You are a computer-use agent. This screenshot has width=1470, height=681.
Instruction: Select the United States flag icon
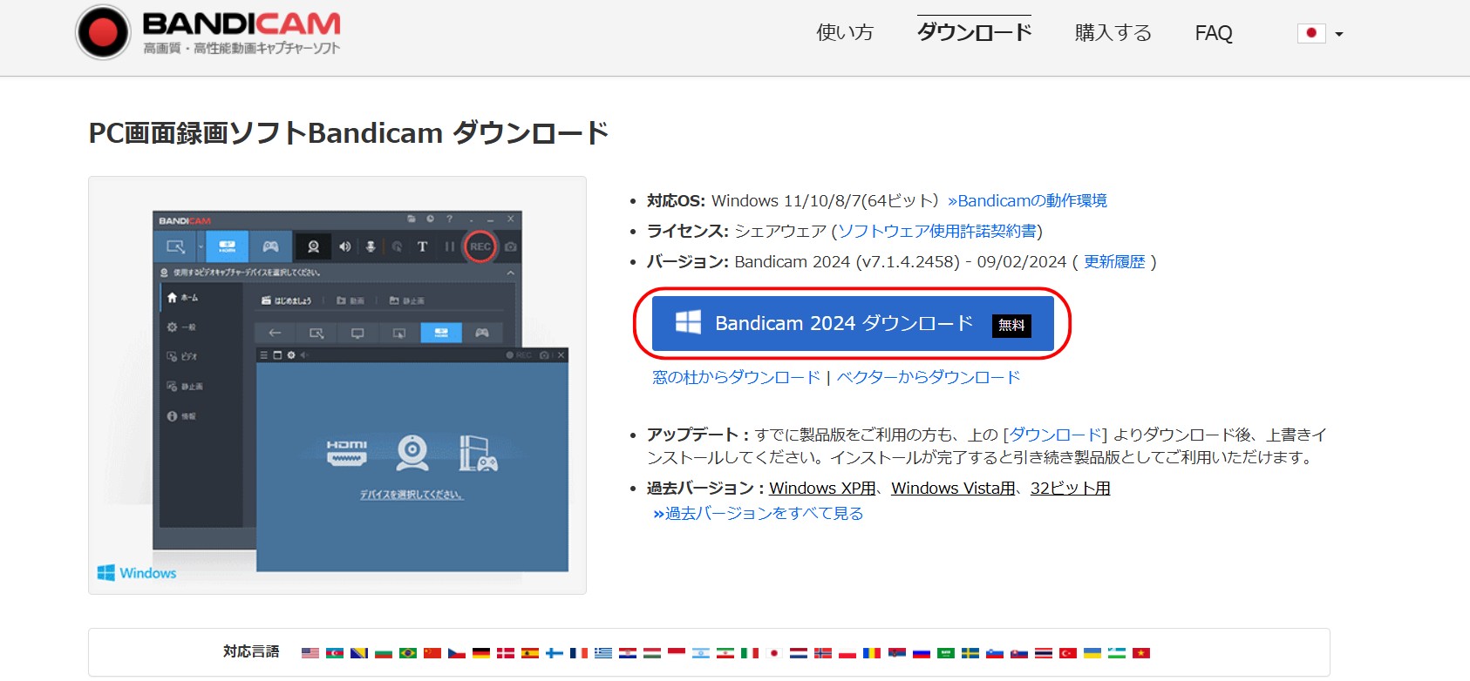coord(310,653)
